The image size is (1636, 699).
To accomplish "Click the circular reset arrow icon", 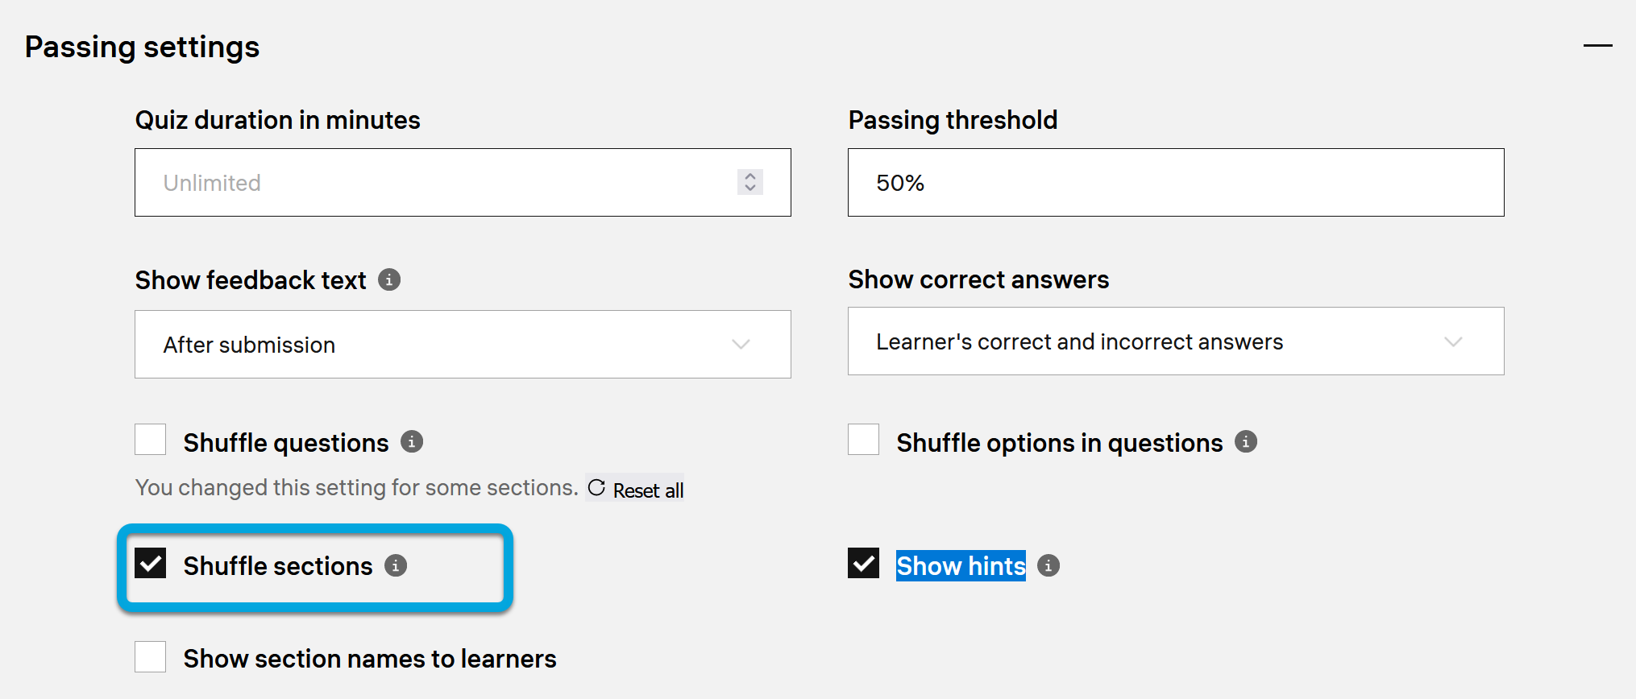I will (x=596, y=487).
